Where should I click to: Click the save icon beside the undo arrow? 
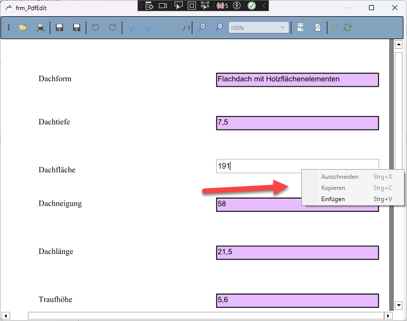pos(77,27)
